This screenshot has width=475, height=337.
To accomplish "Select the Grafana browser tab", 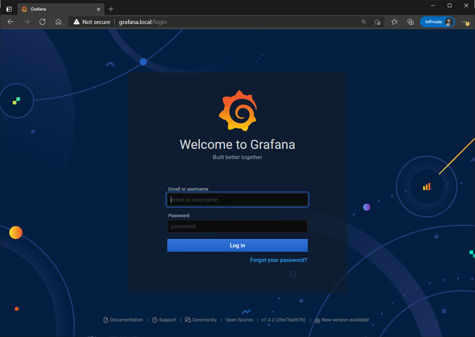I will (x=61, y=9).
